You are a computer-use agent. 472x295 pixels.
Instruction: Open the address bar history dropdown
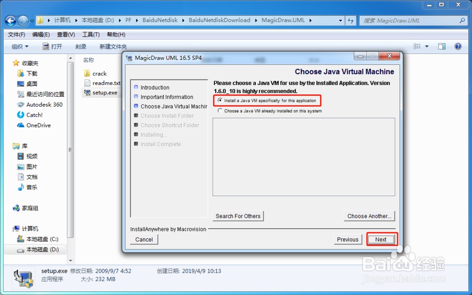340,20
